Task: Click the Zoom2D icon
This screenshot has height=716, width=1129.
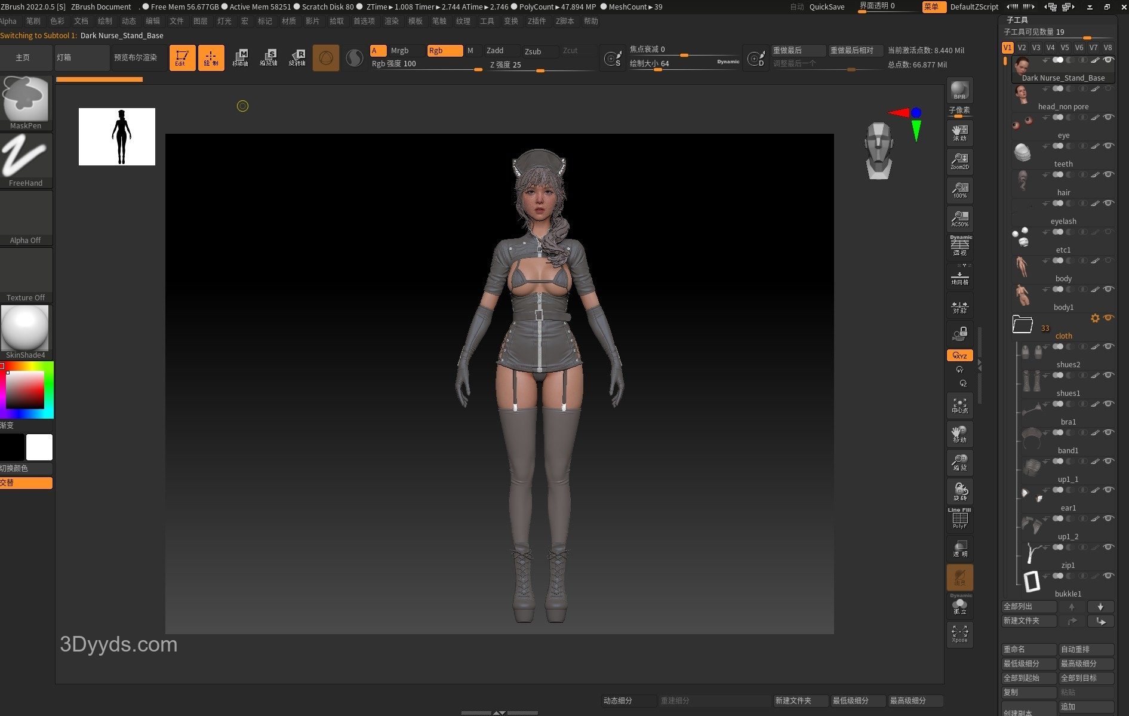Action: [x=959, y=160]
